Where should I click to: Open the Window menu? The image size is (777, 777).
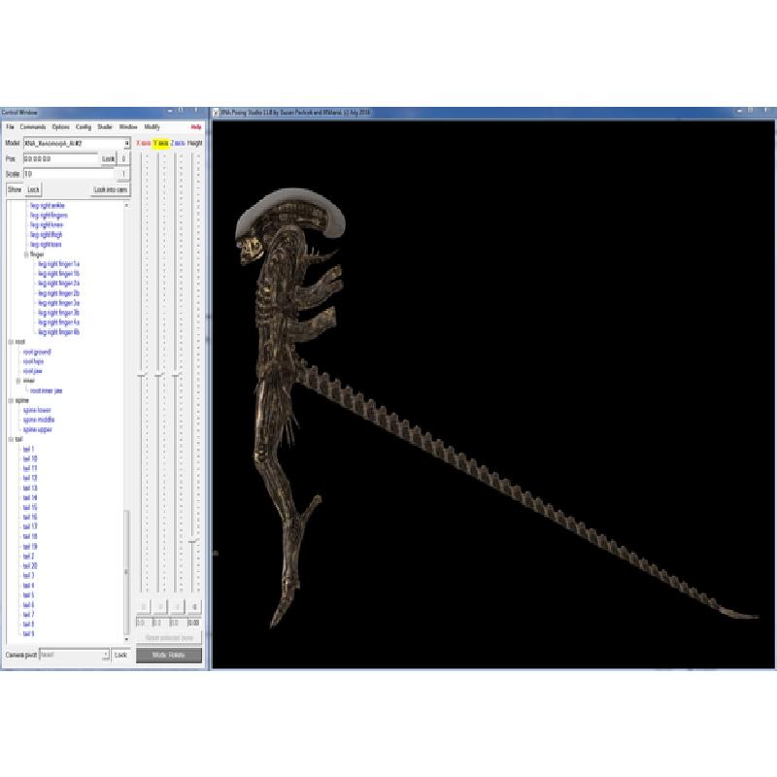128,127
